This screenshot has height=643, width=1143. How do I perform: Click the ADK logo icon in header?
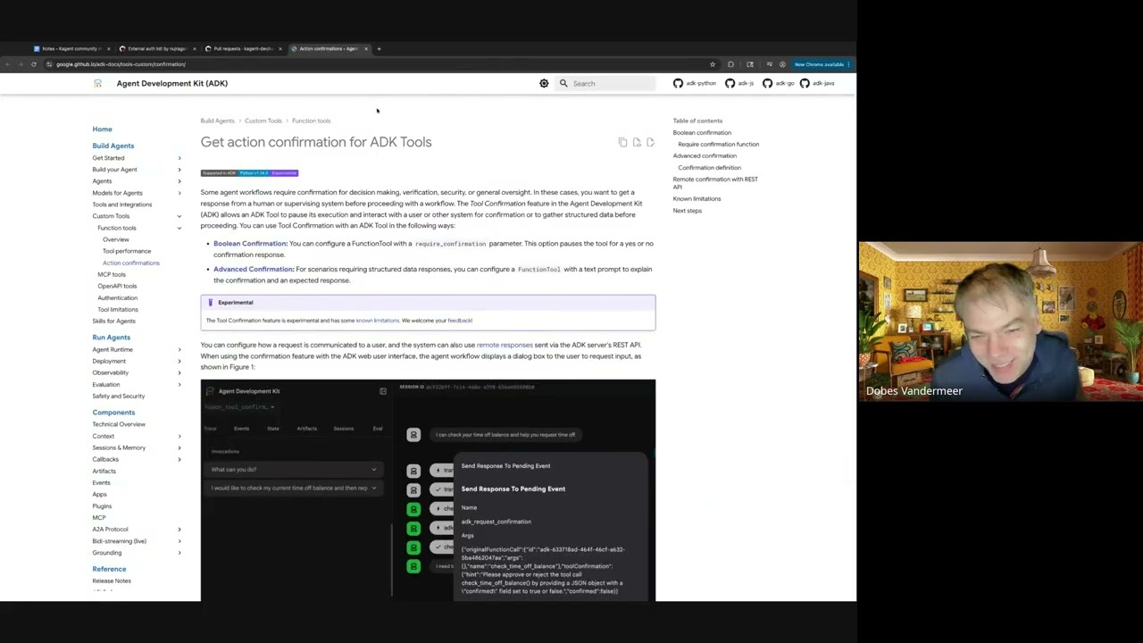(x=97, y=83)
